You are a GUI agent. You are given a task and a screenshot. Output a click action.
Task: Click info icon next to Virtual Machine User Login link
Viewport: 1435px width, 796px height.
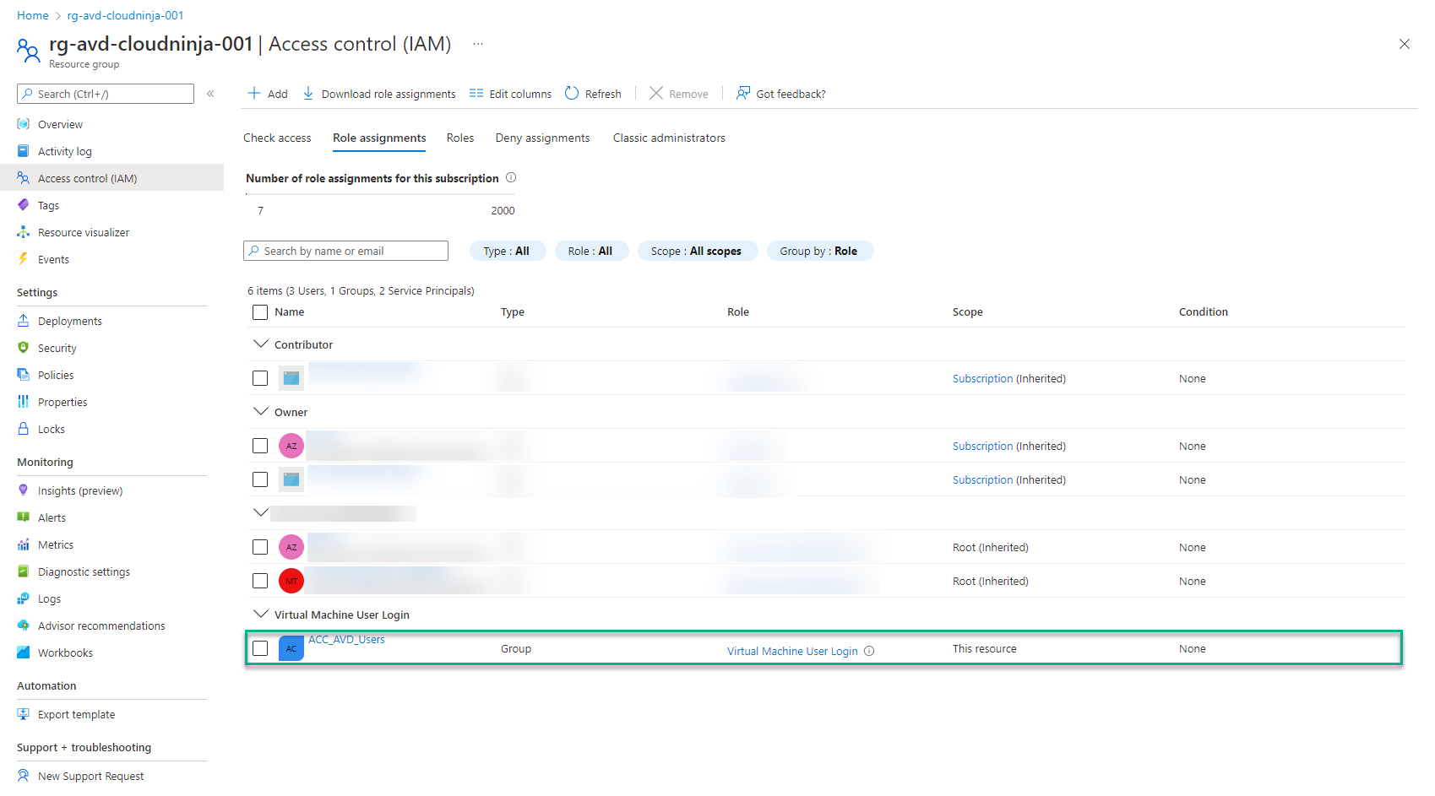pyautogui.click(x=869, y=651)
